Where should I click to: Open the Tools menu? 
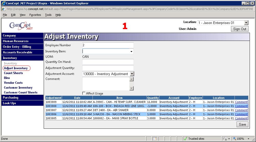[48, 15]
